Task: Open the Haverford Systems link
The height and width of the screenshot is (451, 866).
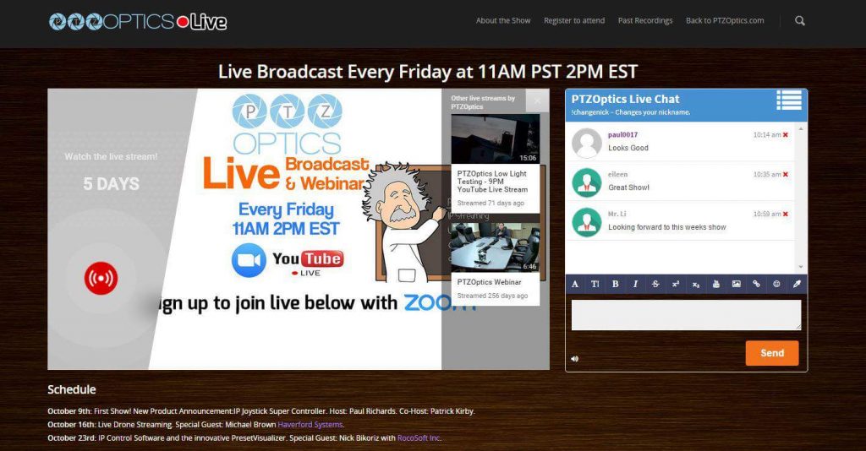Action: [310, 425]
